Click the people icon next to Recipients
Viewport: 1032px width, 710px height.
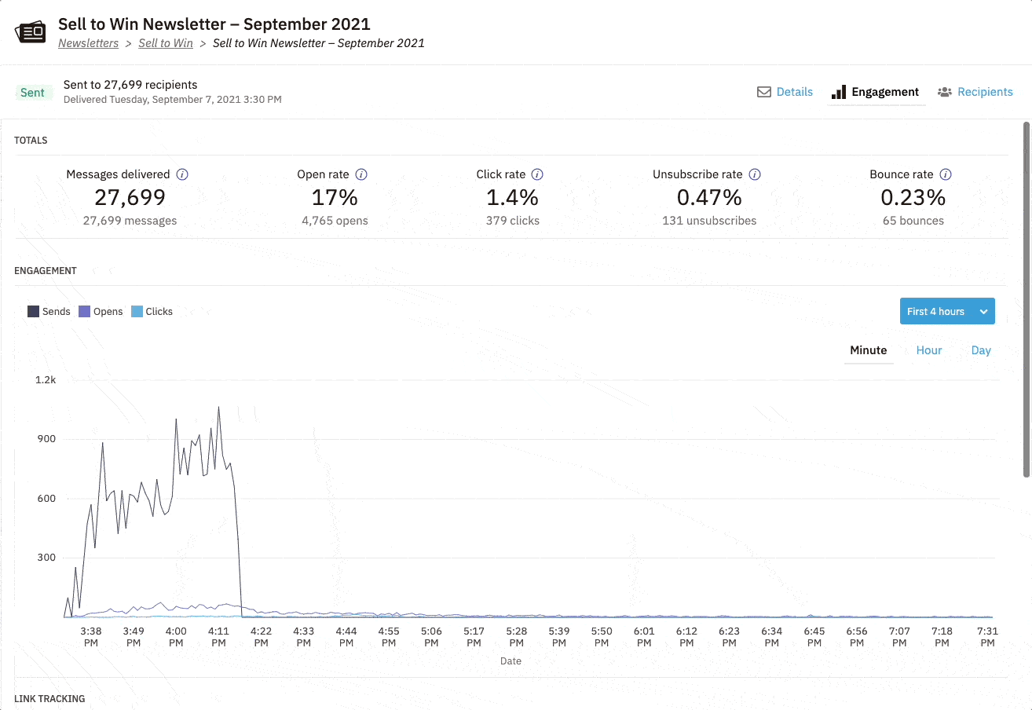coord(945,92)
